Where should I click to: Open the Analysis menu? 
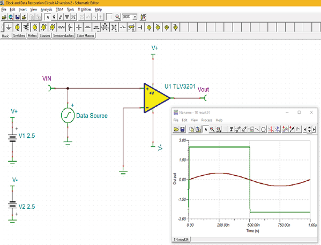pyautogui.click(x=47, y=9)
